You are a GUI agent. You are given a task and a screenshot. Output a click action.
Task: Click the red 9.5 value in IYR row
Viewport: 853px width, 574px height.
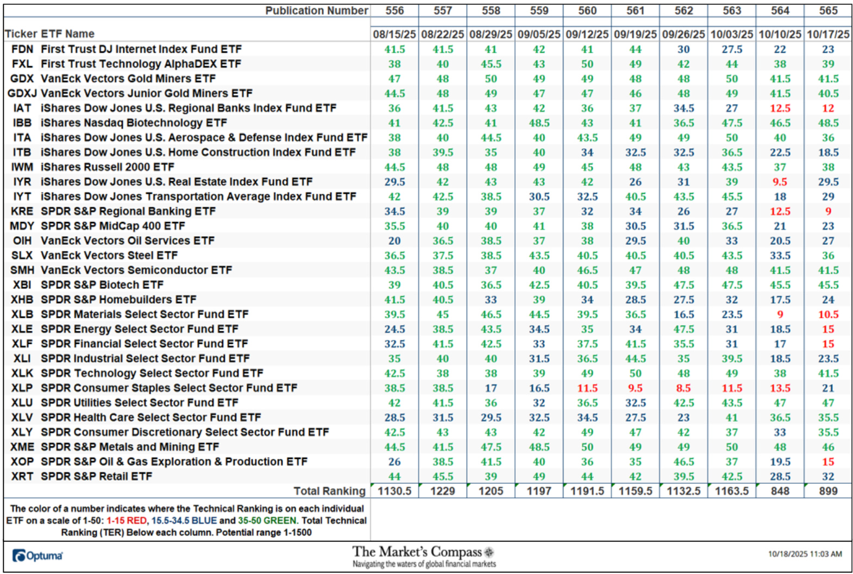(780, 182)
